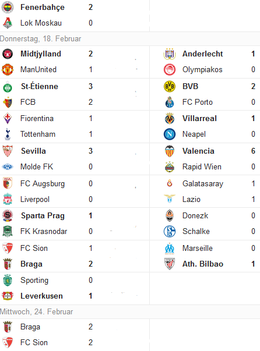This screenshot has width=260, height=351.
Task: Click the Schalke club logo
Action: 170,231
